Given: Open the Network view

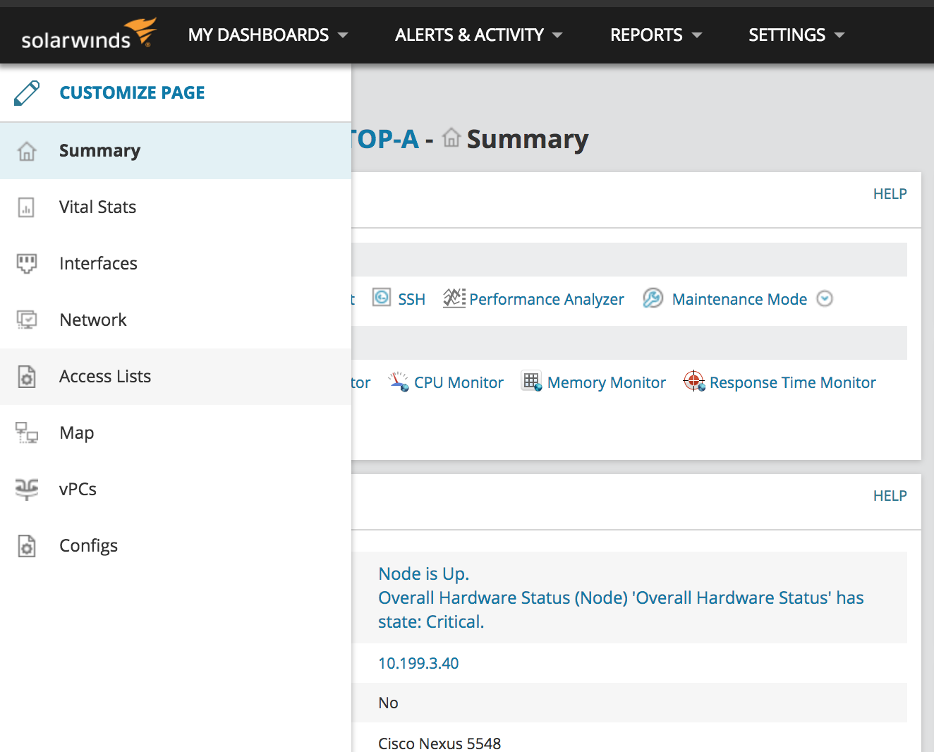Looking at the screenshot, I should click(176, 320).
